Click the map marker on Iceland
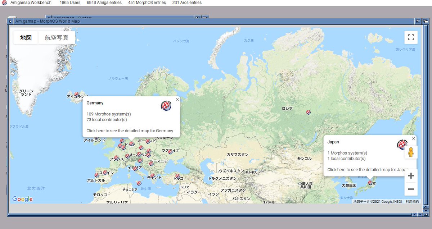 click(77, 94)
